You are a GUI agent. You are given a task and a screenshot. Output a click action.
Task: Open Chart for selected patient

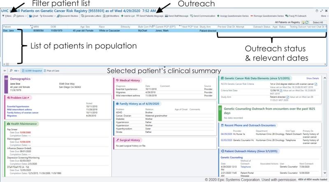click(x=36, y=16)
